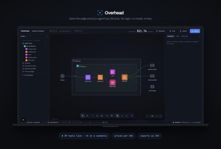Select the Warehouse WMS canvas node
The height and width of the screenshot is (149, 221).
(152, 76)
